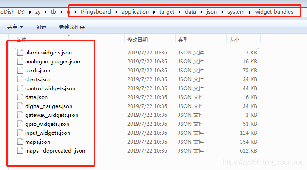The width and height of the screenshot is (307, 170).
Task: Click the maps.json file icon
Action: 20,142
